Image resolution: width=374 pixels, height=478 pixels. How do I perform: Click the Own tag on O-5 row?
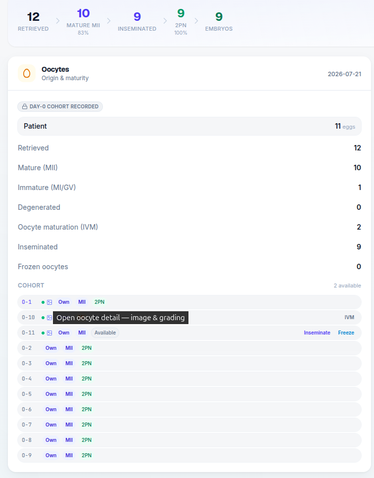click(51, 394)
